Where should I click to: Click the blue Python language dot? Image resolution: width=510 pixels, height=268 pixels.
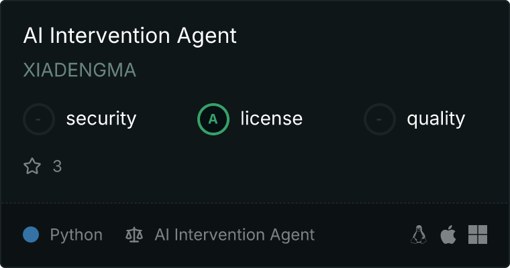click(x=31, y=234)
